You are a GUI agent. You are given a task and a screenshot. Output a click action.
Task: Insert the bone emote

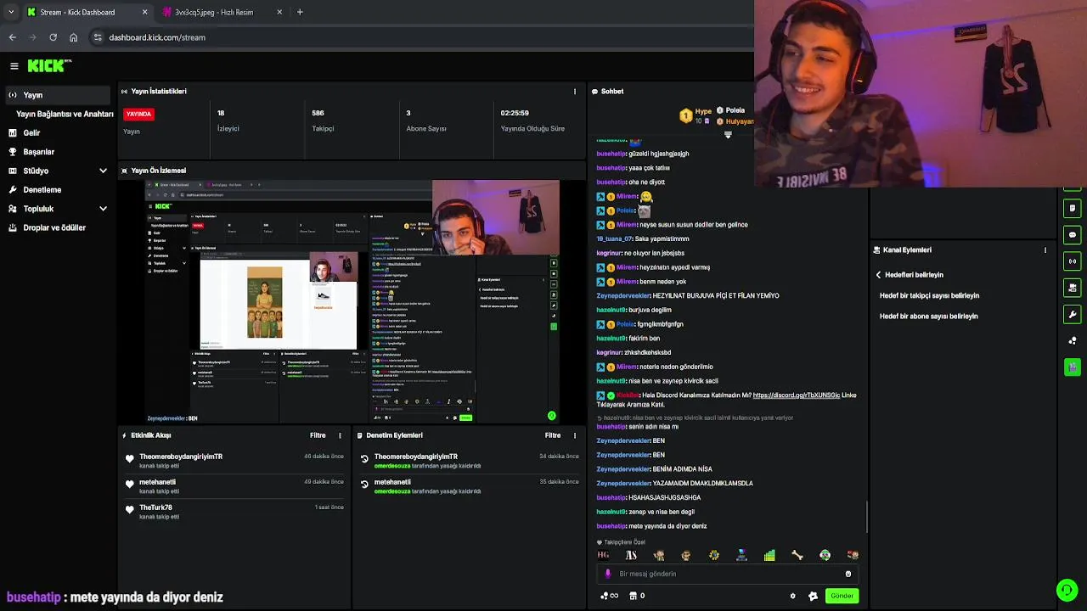pos(797,555)
